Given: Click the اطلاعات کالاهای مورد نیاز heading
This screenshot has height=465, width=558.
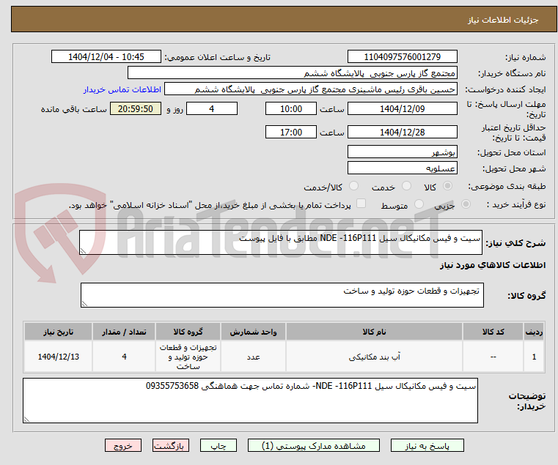Looking at the screenshot, I should pos(493,265).
